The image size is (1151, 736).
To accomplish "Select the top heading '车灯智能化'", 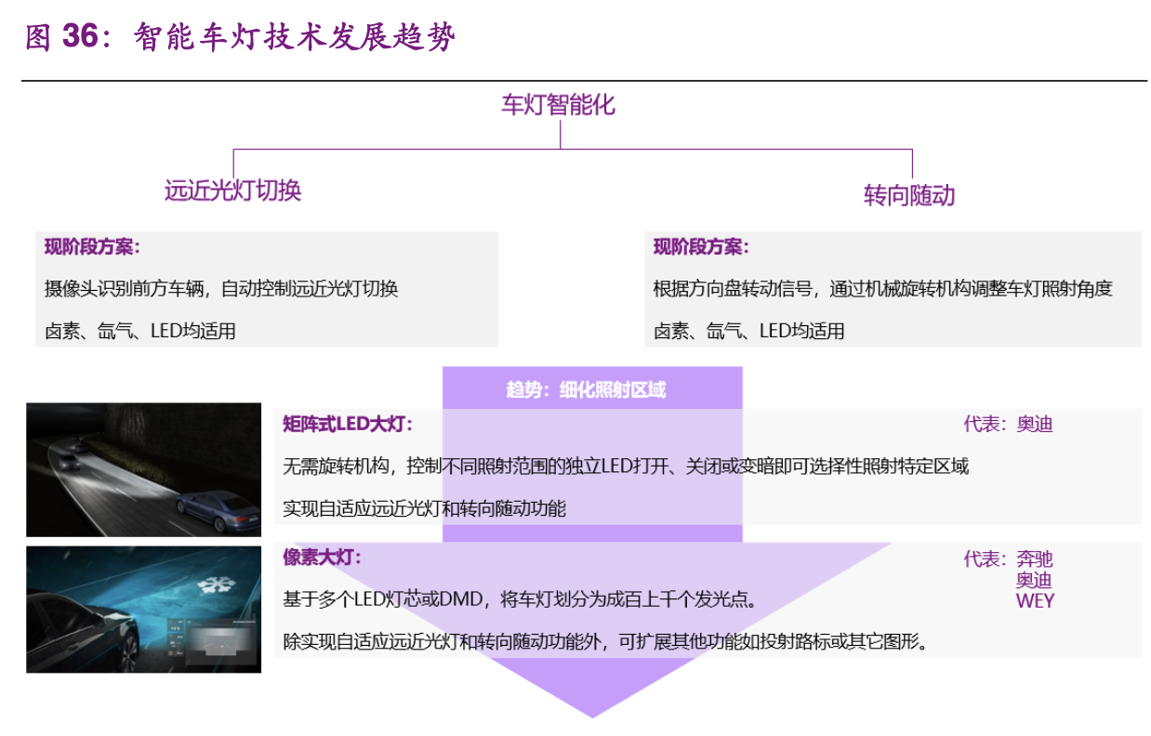I will coord(558,104).
